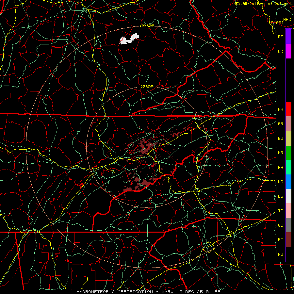Screen dimensions: 294x294
Task: Click the 50 NMI range ring label
Action: pos(147,86)
